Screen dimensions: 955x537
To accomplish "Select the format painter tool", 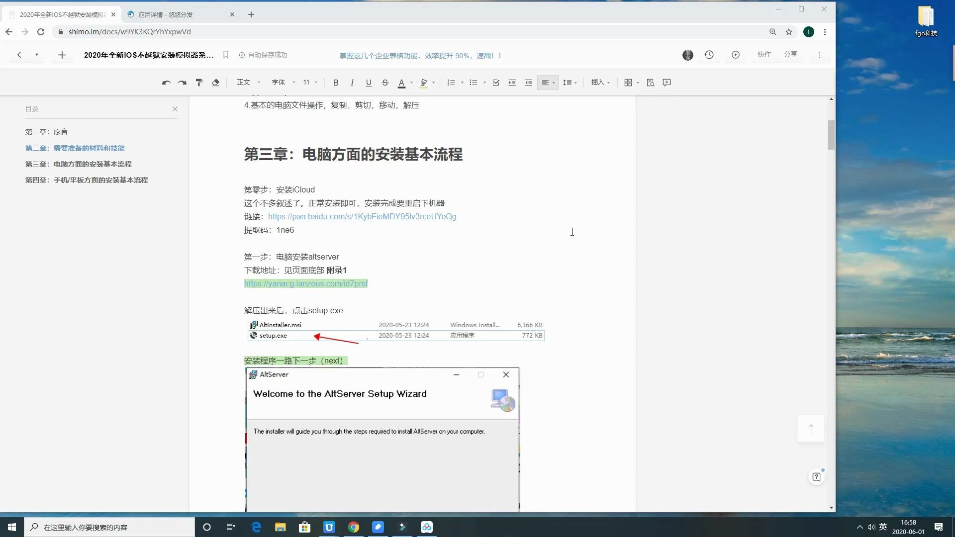I will coord(199,83).
